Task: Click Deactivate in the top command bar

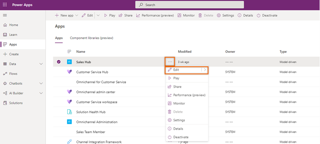Action: coord(267,15)
